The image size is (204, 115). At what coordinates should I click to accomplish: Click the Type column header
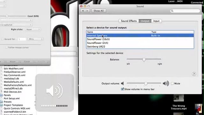click(x=172, y=32)
